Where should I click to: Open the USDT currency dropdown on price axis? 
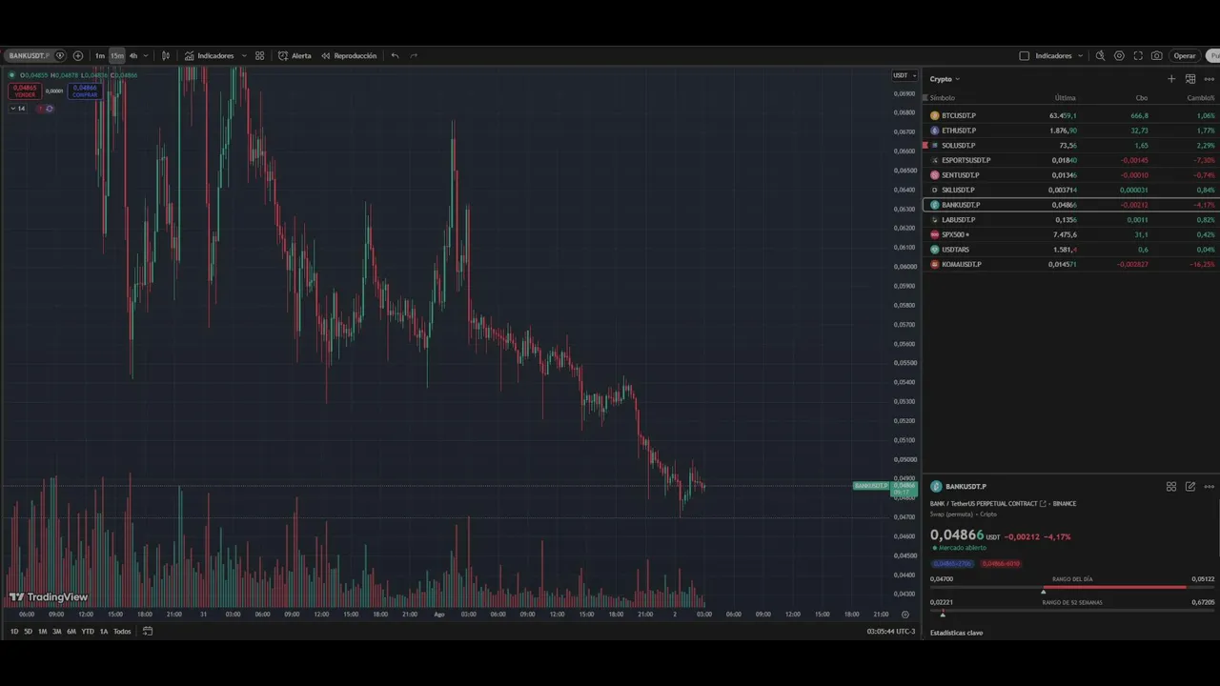[905, 75]
